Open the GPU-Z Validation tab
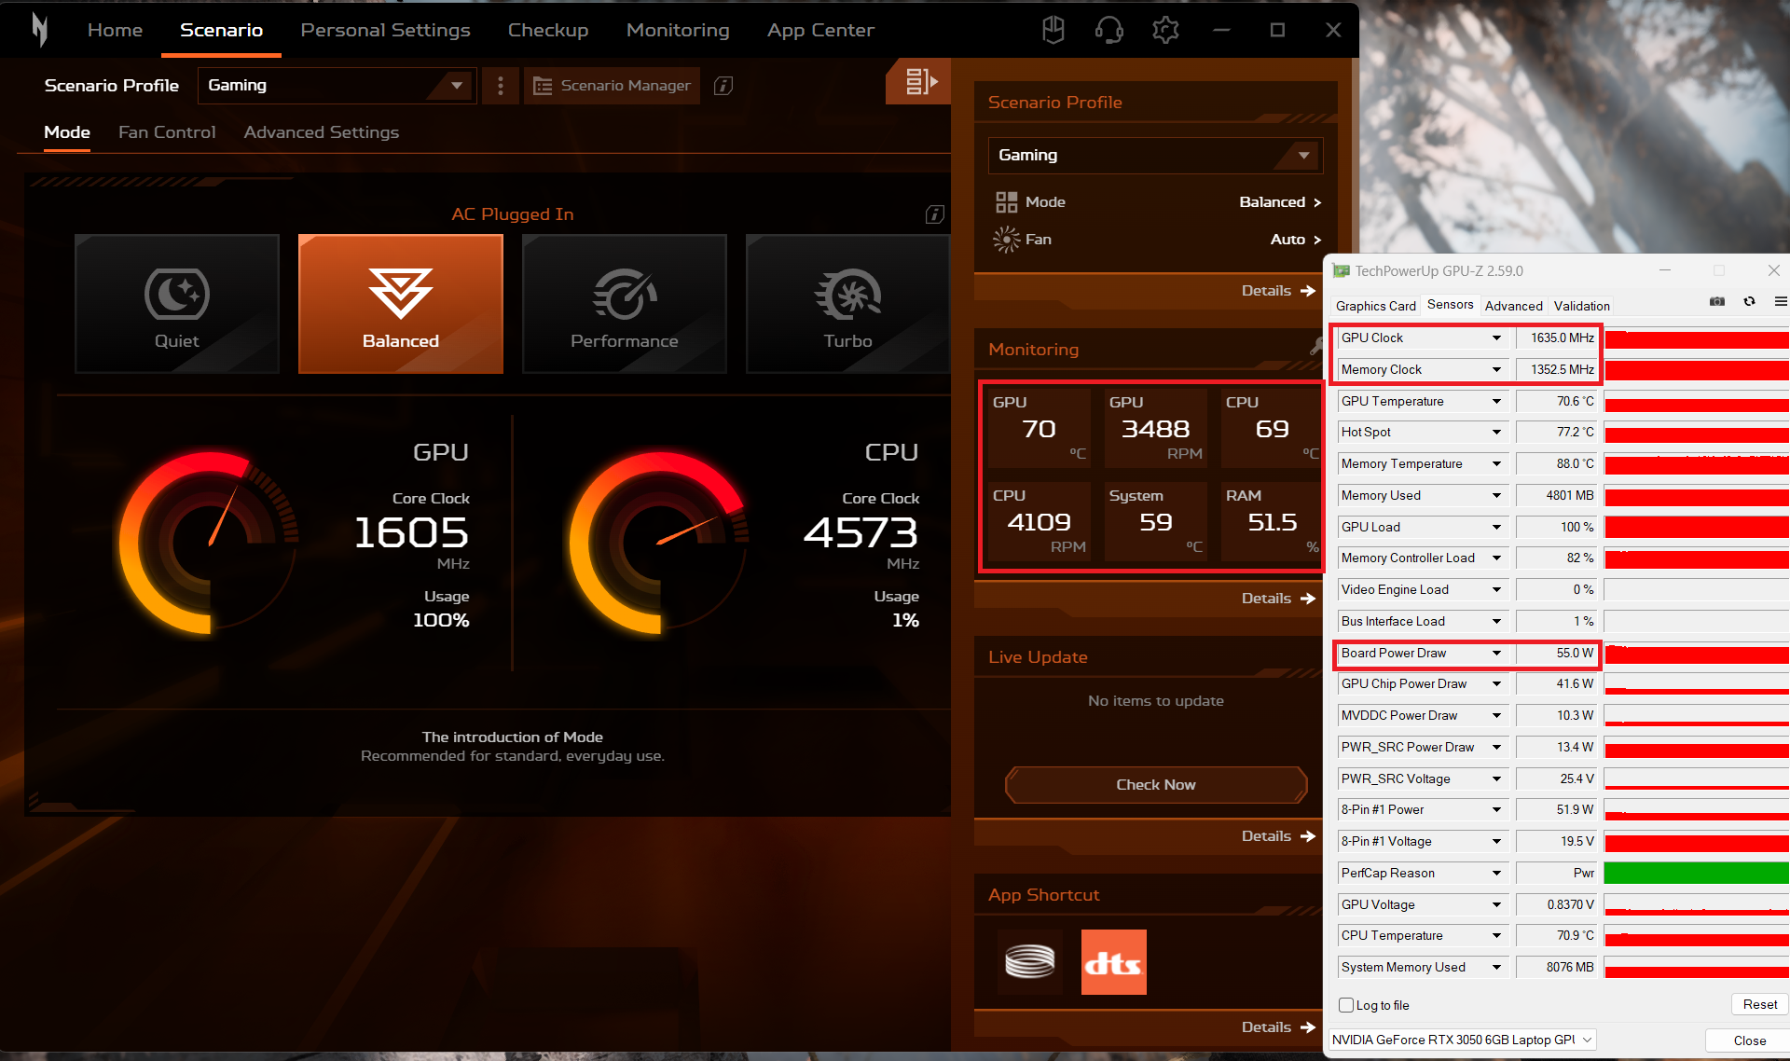 [1581, 306]
